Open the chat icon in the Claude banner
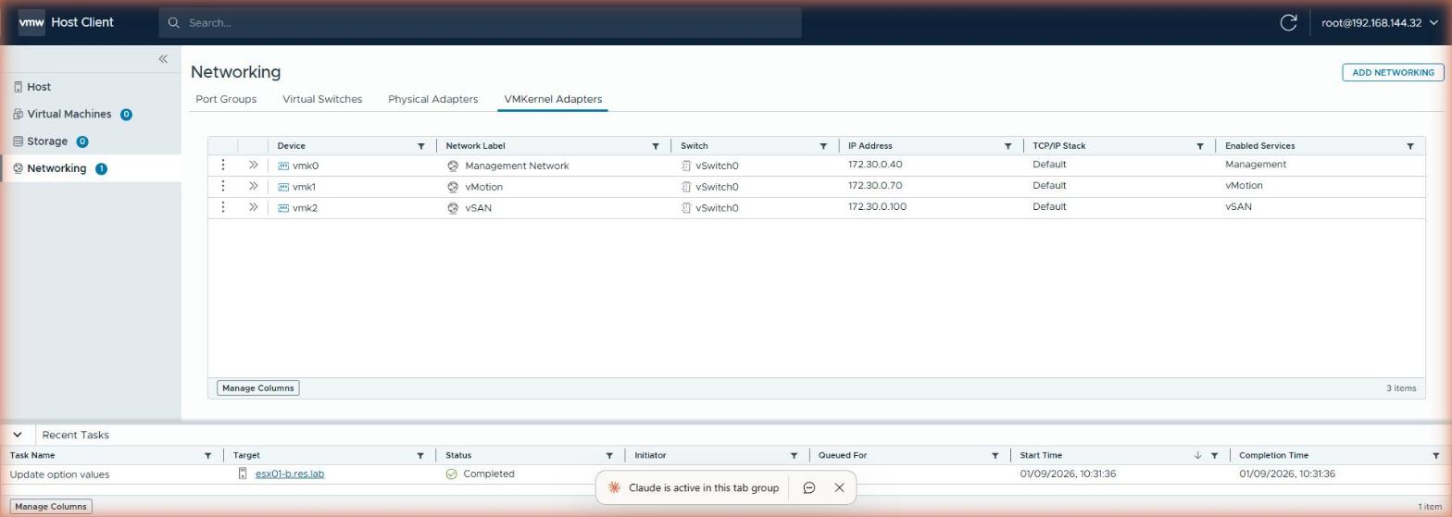The width and height of the screenshot is (1452, 517). click(x=808, y=487)
